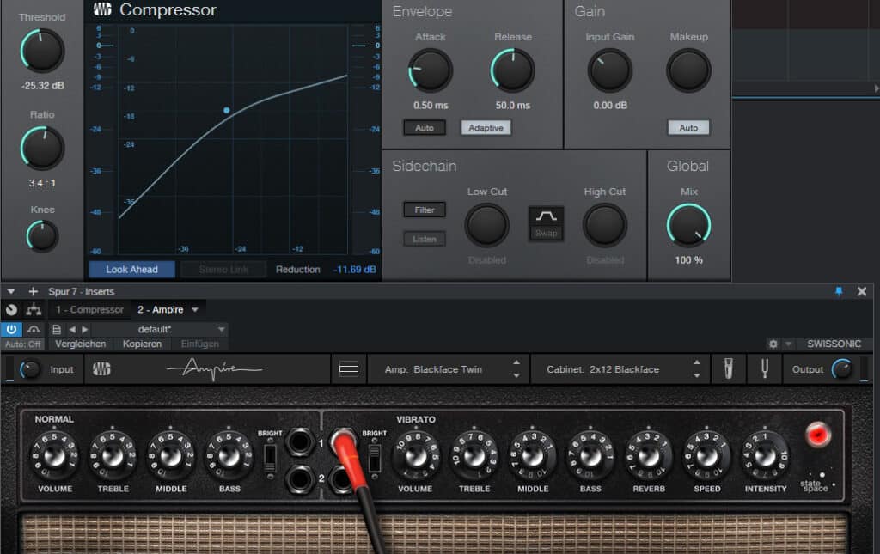
Task: Select Normal channel input jack 1
Action: click(300, 442)
